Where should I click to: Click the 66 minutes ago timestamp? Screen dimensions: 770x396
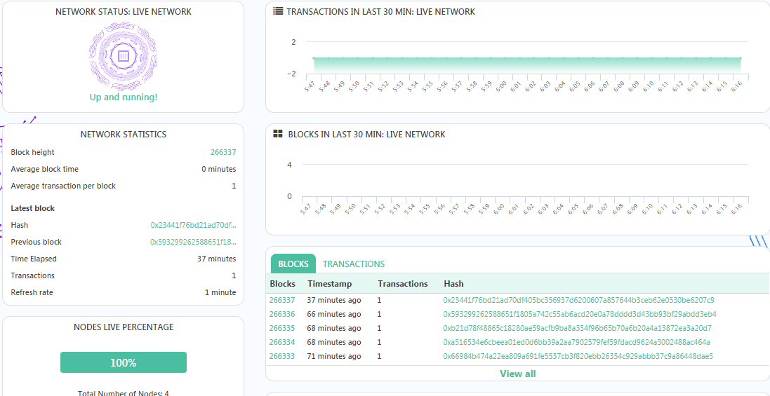pyautogui.click(x=334, y=314)
